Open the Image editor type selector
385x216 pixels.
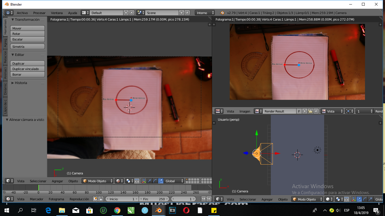pyautogui.click(x=219, y=111)
